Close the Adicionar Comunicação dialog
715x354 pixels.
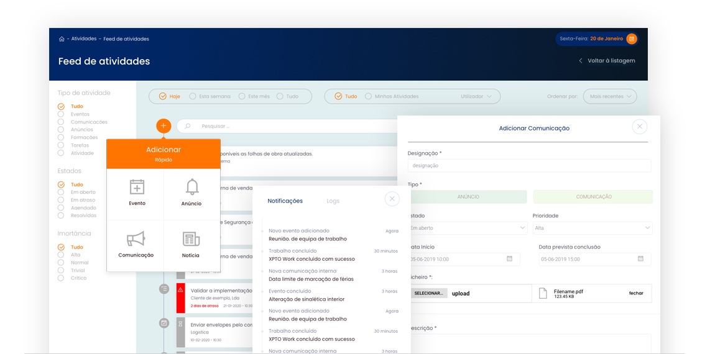coord(639,127)
